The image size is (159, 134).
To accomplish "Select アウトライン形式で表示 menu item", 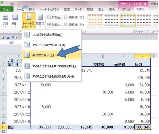I will (52, 45).
